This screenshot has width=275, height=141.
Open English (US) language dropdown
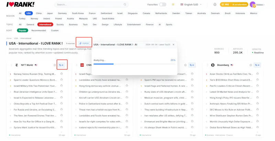click(x=191, y=4)
